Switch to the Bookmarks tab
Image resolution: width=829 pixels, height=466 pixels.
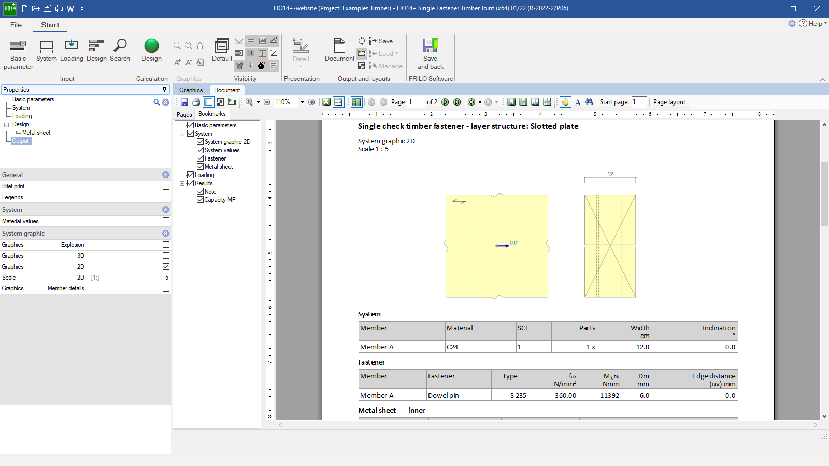click(212, 114)
